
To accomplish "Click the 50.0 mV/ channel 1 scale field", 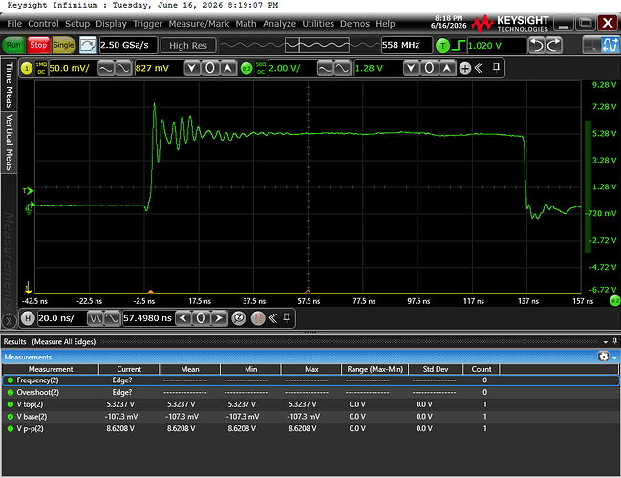I will pos(72,68).
